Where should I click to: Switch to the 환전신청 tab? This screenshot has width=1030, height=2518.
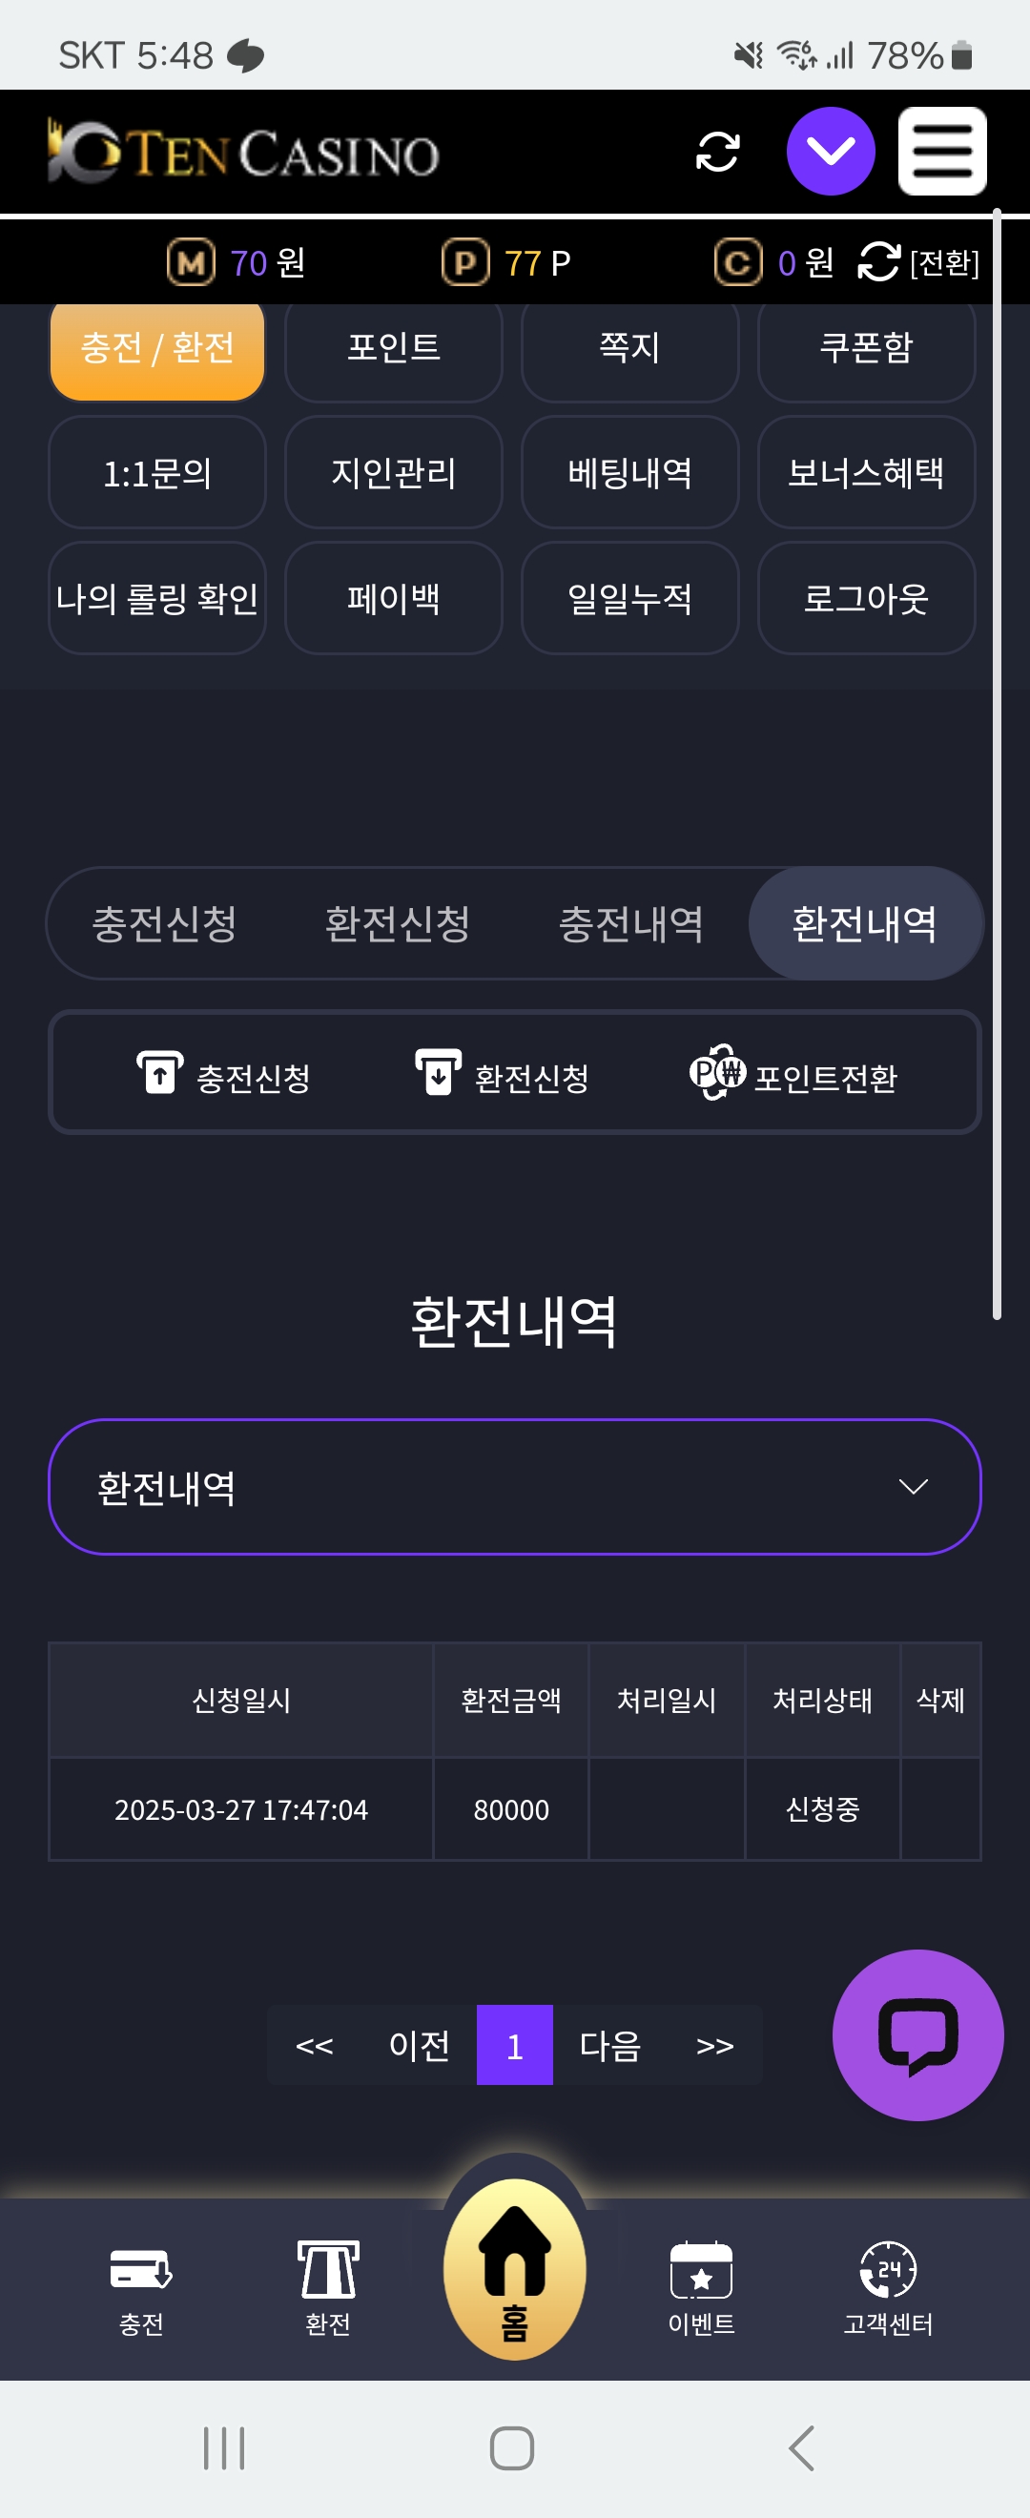pyautogui.click(x=397, y=923)
